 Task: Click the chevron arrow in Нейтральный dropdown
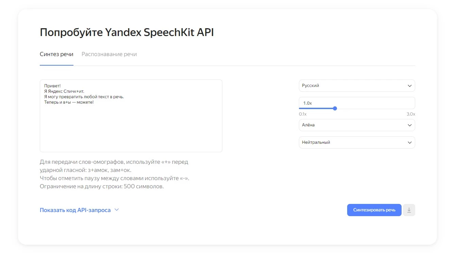point(410,142)
